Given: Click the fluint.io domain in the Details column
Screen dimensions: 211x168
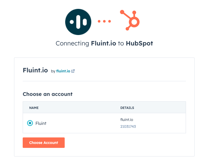Looking at the screenshot, I should point(127,120).
